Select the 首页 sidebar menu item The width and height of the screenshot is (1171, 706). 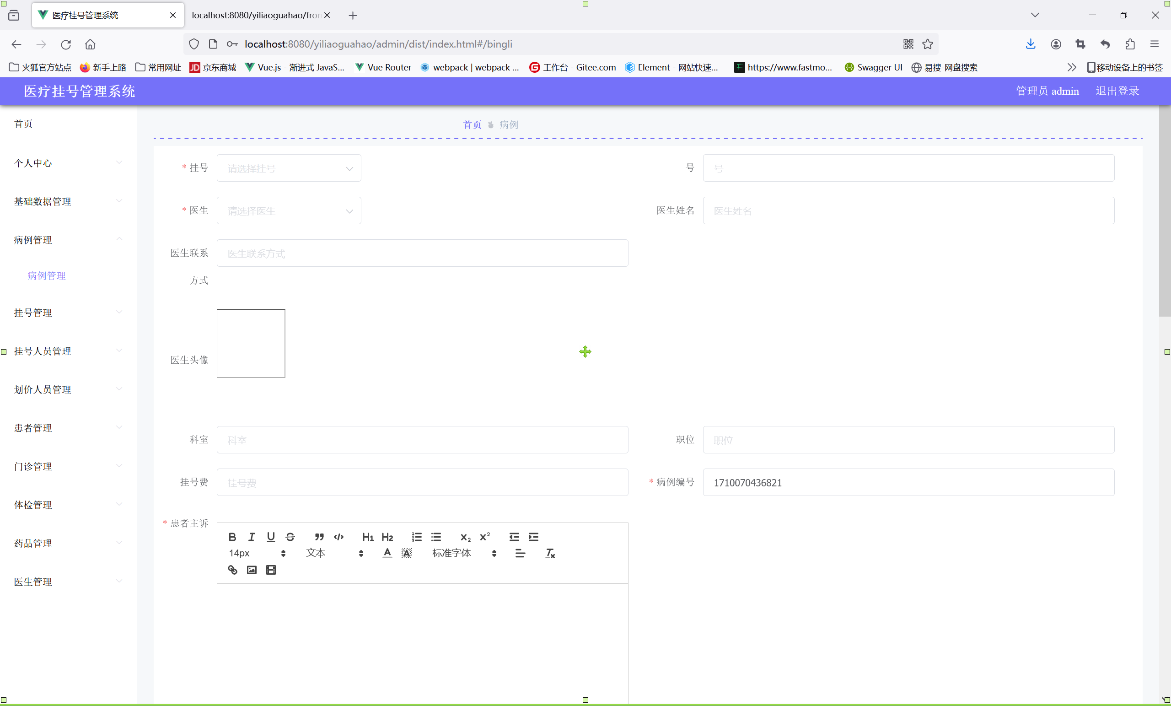pyautogui.click(x=23, y=124)
